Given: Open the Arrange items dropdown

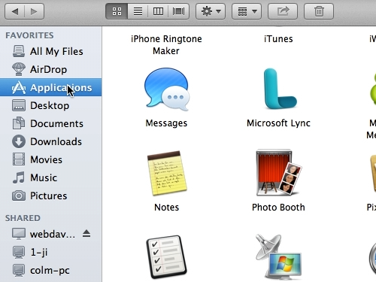Looking at the screenshot, I should coord(247,11).
